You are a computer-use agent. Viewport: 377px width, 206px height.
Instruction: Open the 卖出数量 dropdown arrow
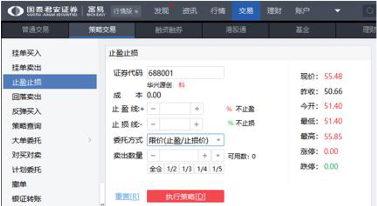coord(218,156)
